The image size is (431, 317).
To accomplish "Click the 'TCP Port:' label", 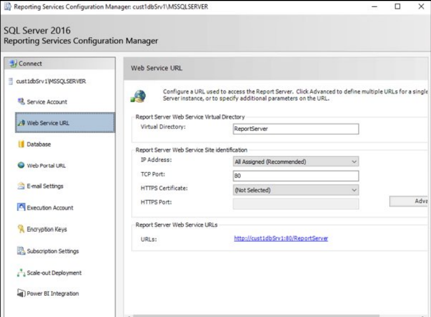I will point(153,174).
